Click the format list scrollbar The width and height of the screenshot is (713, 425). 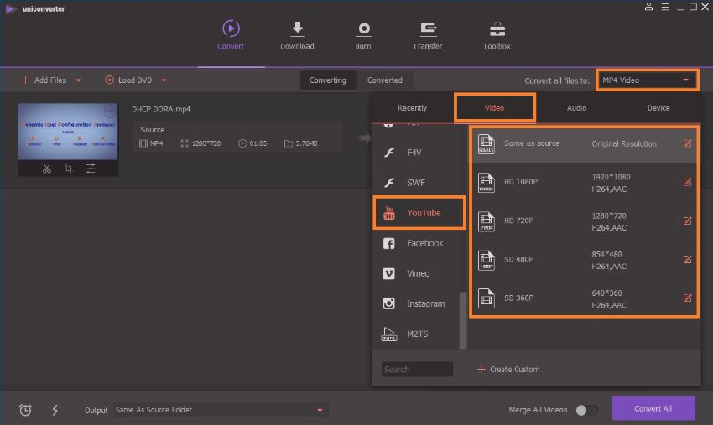pos(463,320)
